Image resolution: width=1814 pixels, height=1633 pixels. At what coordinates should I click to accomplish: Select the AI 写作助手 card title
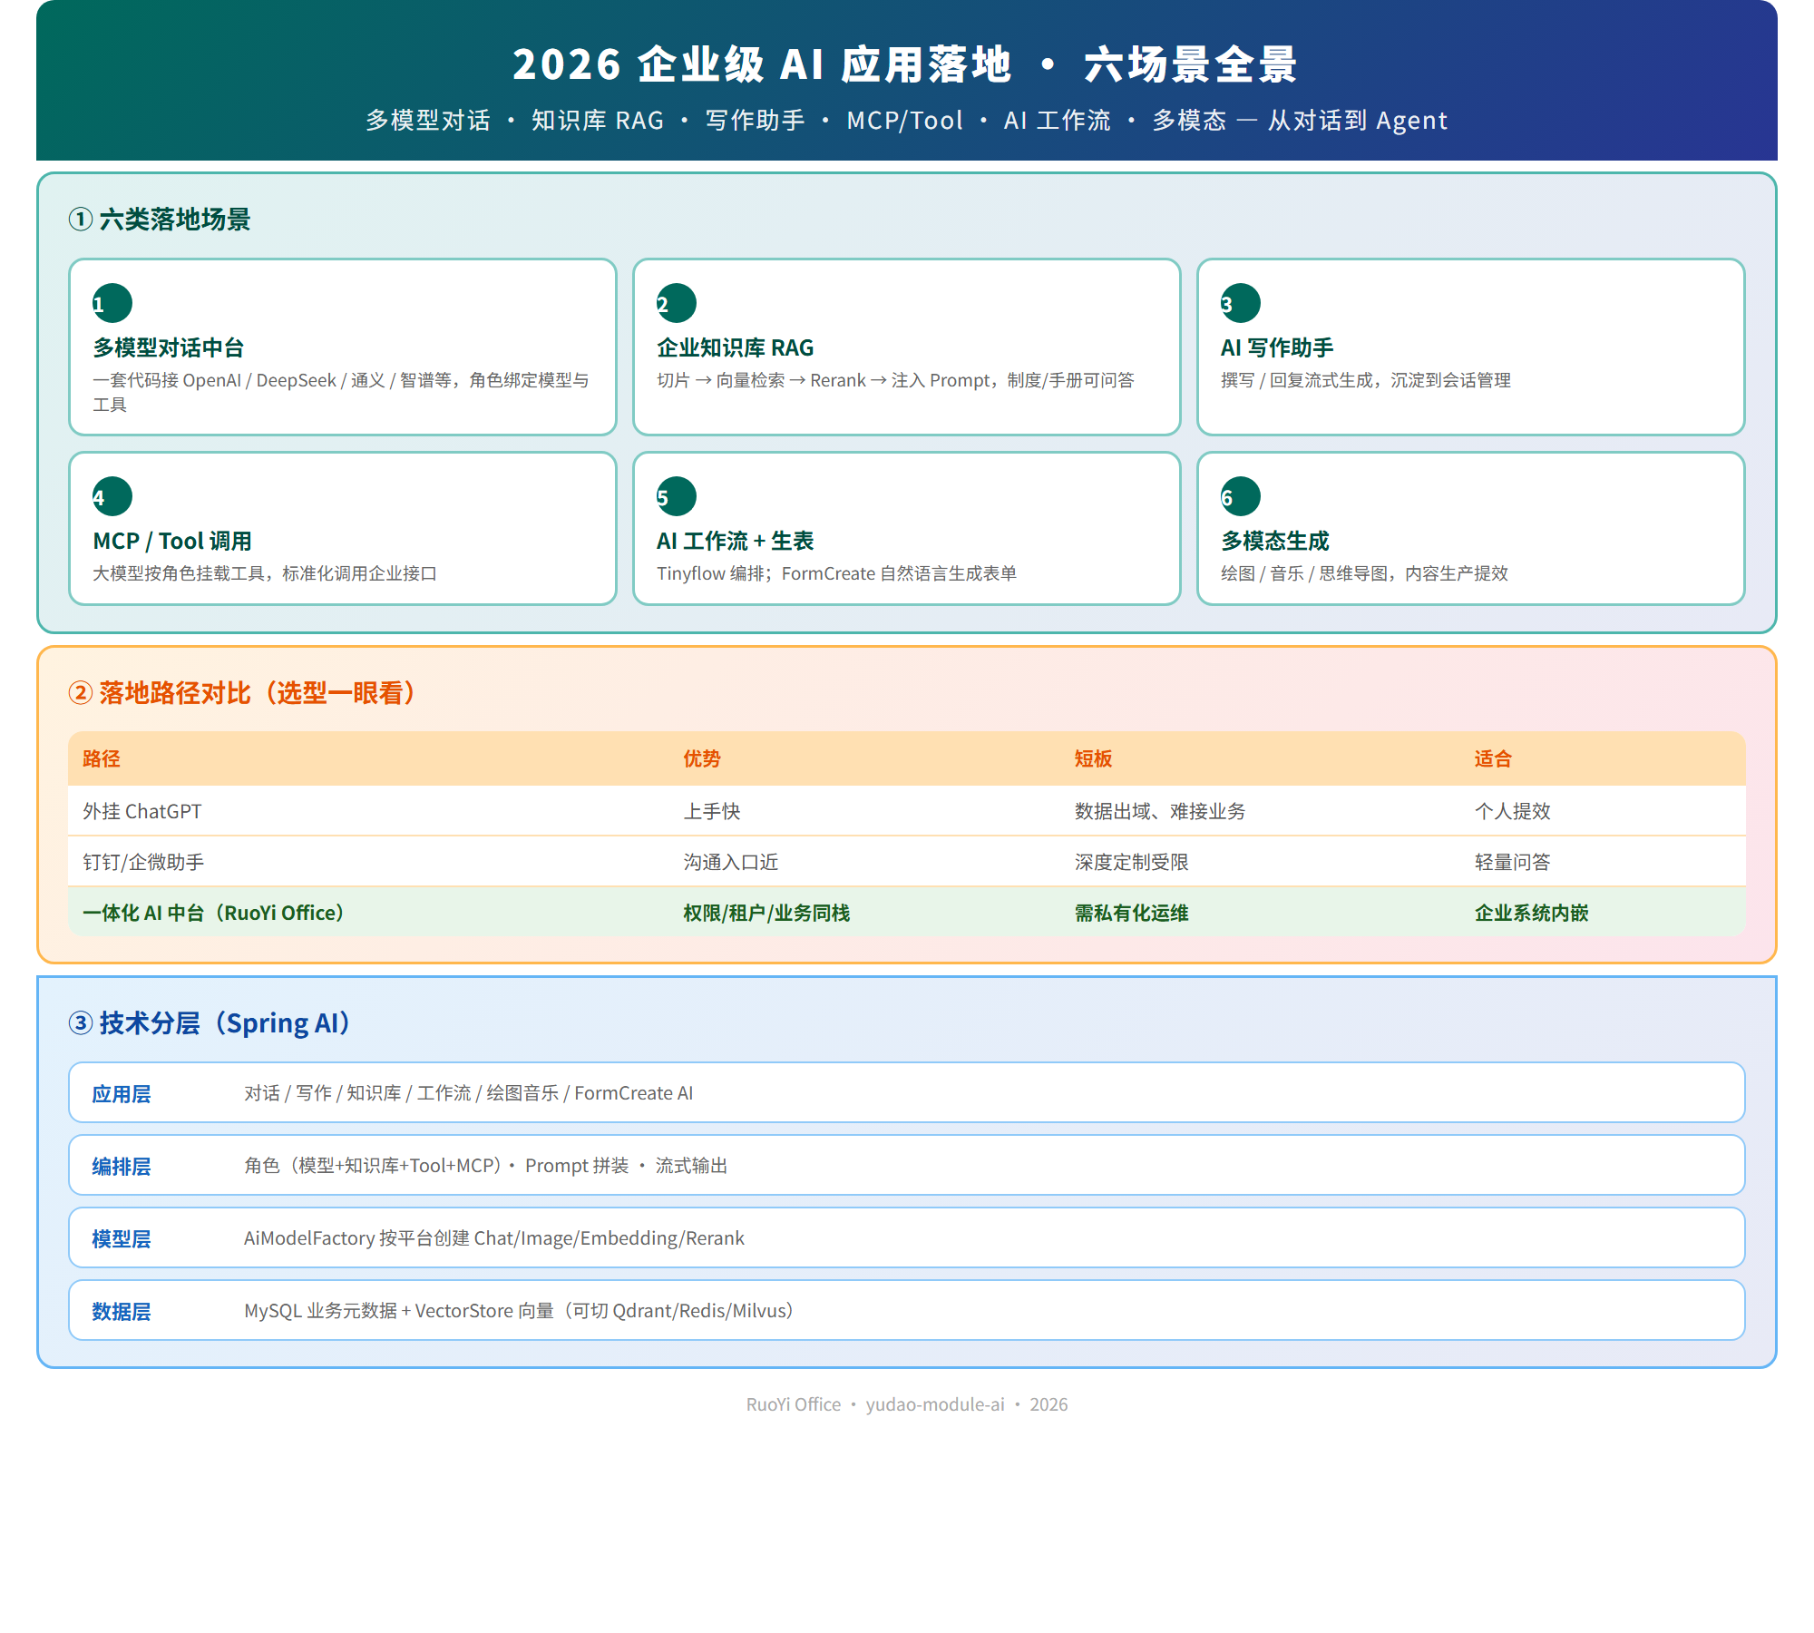coord(1277,347)
